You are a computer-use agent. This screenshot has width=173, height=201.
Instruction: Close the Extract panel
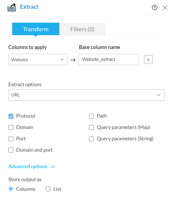click(165, 8)
